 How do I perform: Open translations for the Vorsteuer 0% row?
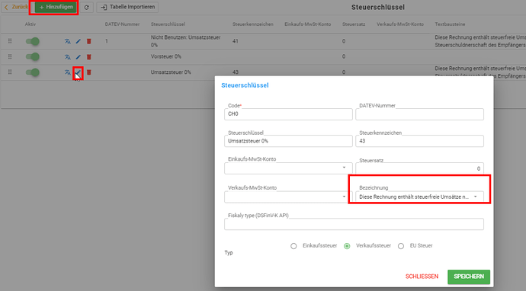click(x=68, y=57)
